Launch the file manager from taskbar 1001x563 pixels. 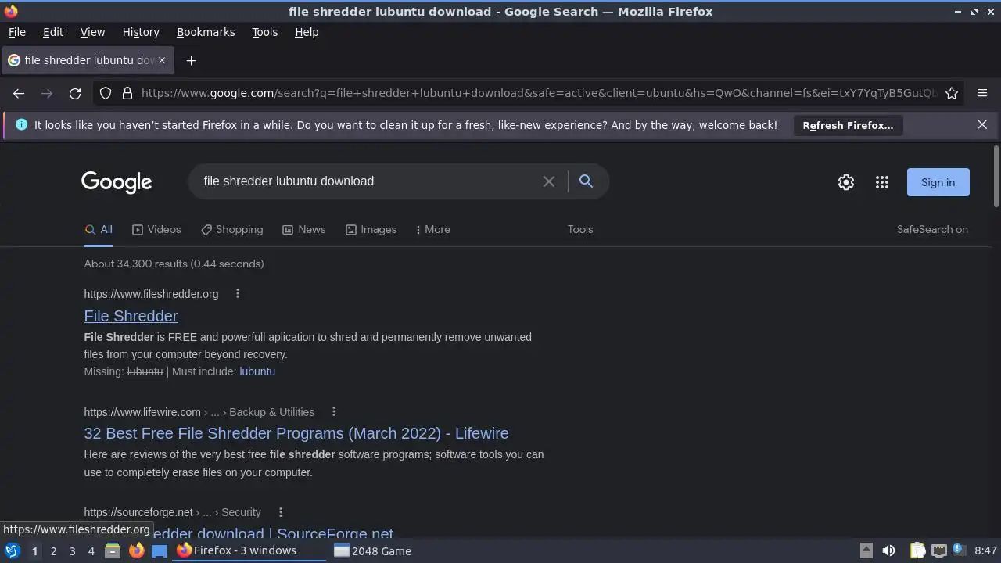(x=113, y=550)
